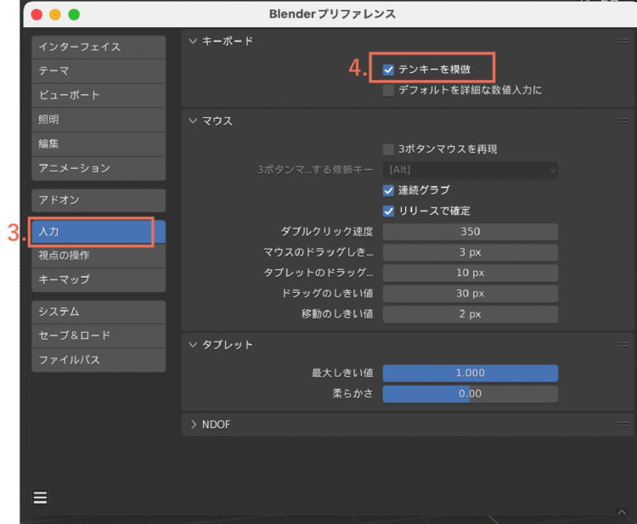Collapse the タブレット panel
This screenshot has width=637, height=524.
point(193,345)
